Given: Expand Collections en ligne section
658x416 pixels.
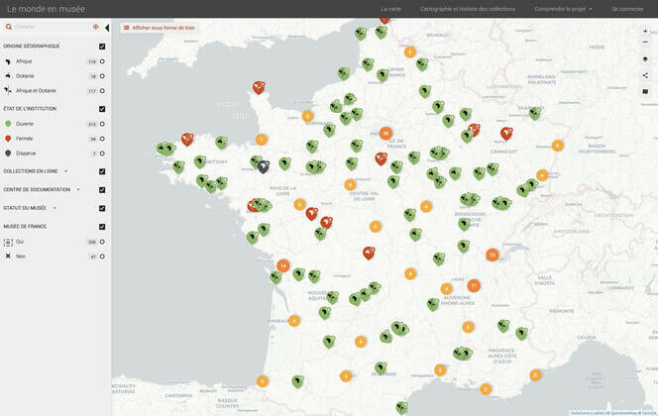Looking at the screenshot, I should (65, 171).
